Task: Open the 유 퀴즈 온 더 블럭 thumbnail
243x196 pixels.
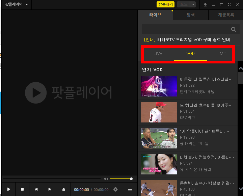Action: [x=159, y=164]
